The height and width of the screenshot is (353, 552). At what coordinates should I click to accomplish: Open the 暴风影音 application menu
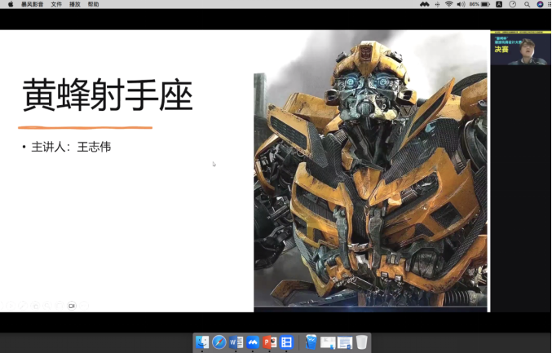click(x=32, y=4)
